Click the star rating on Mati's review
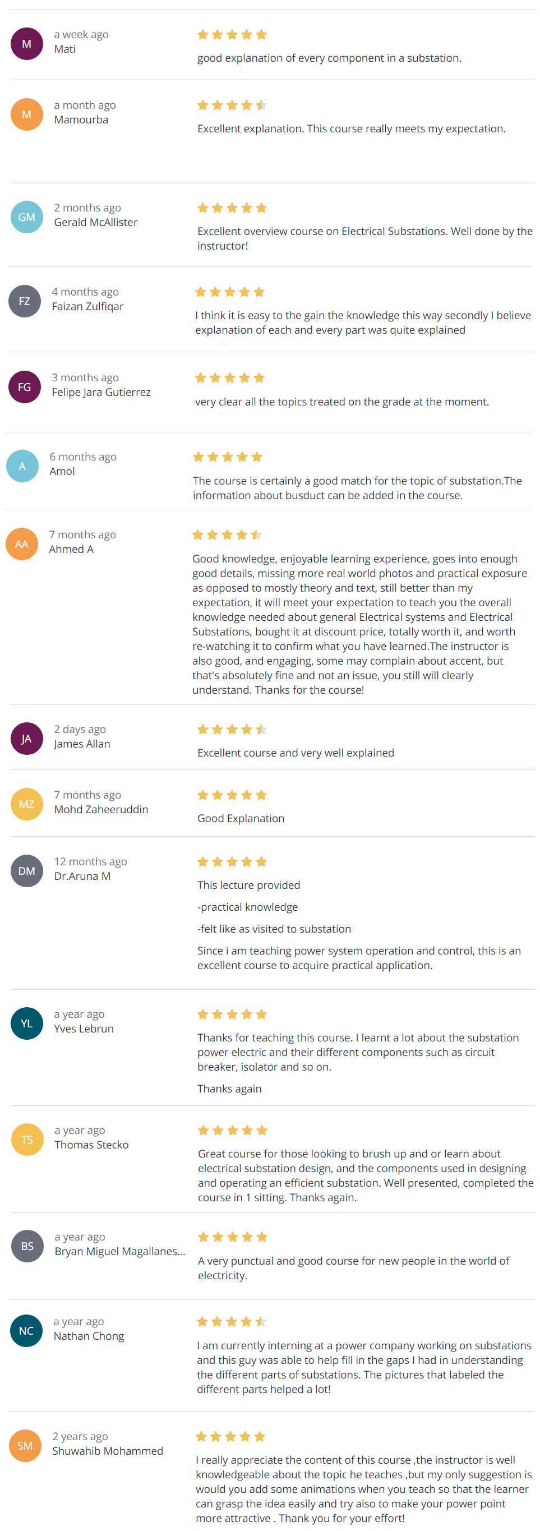 (x=232, y=34)
